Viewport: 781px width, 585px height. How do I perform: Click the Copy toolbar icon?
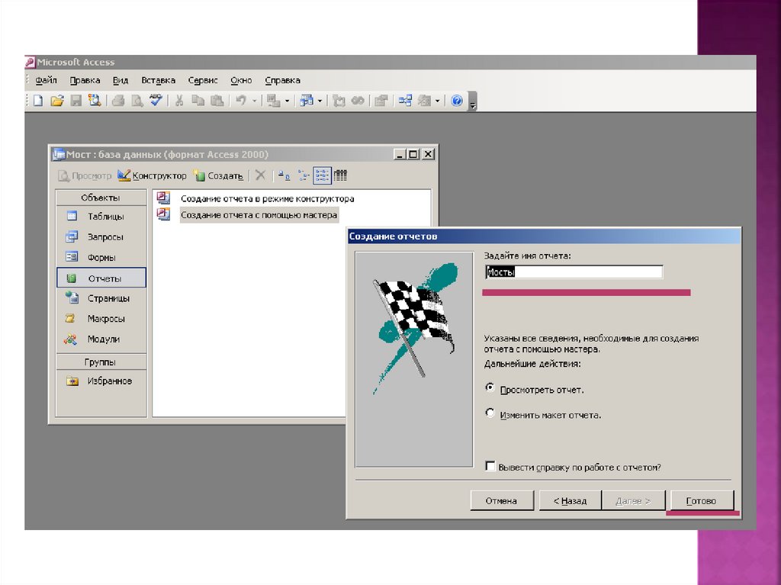point(198,101)
